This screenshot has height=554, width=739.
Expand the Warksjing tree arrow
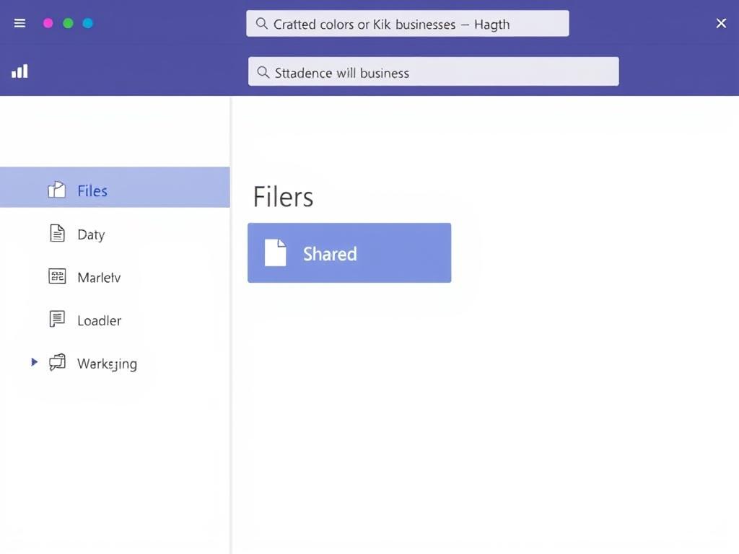(x=34, y=362)
